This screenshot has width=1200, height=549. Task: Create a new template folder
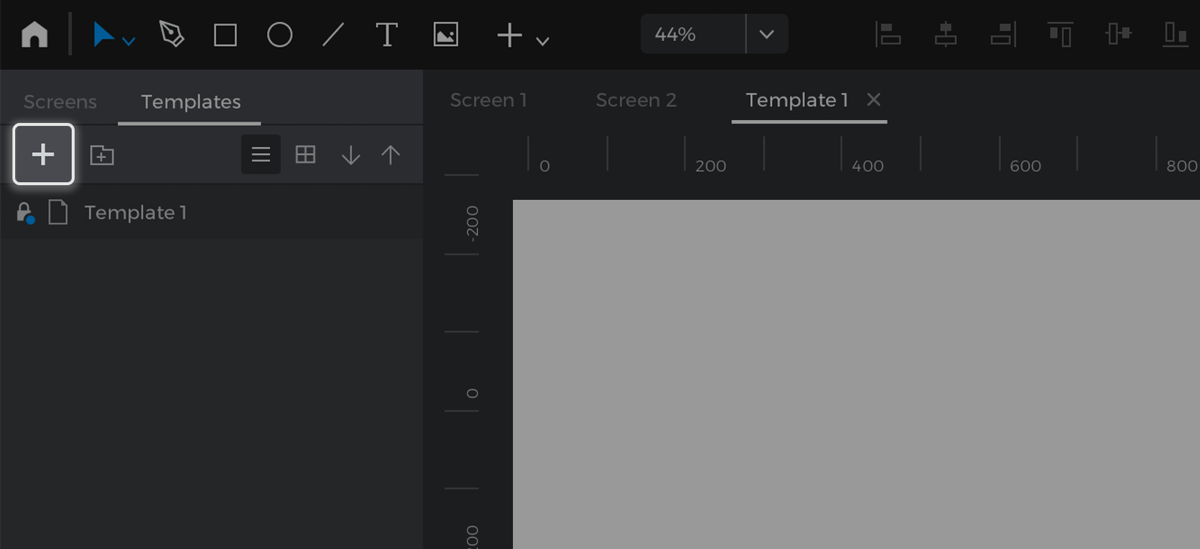[102, 154]
